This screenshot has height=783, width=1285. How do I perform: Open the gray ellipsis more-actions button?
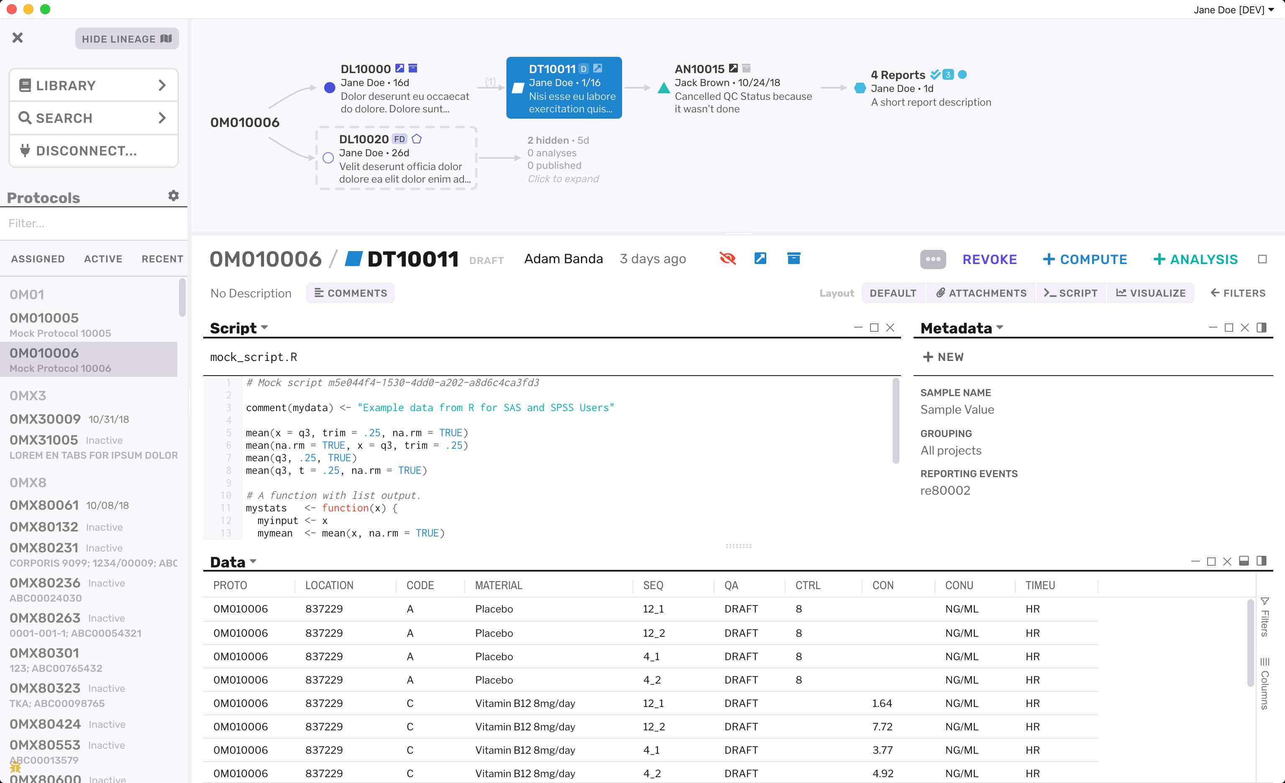tap(933, 259)
